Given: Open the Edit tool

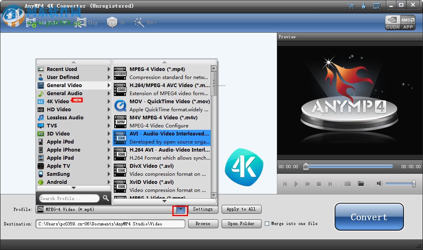Looking at the screenshot, I should click(144, 23).
